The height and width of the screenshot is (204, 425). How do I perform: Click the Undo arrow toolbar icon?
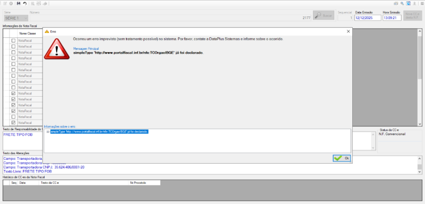(x=24, y=4)
